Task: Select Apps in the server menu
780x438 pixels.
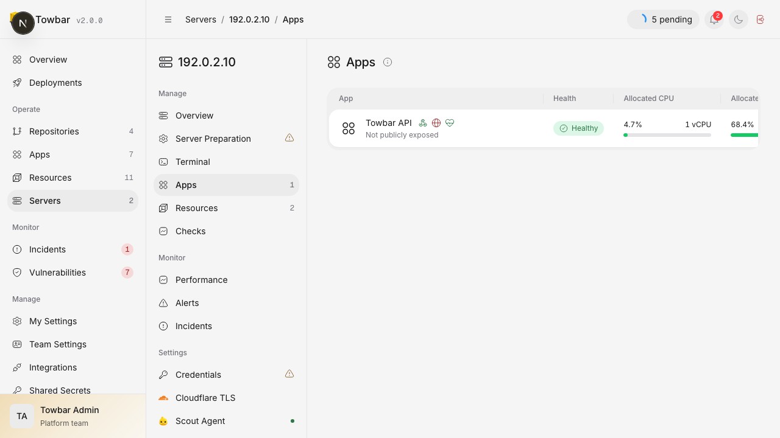Action: click(x=226, y=185)
